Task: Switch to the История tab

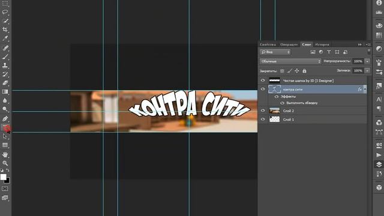Action: pos(322,44)
